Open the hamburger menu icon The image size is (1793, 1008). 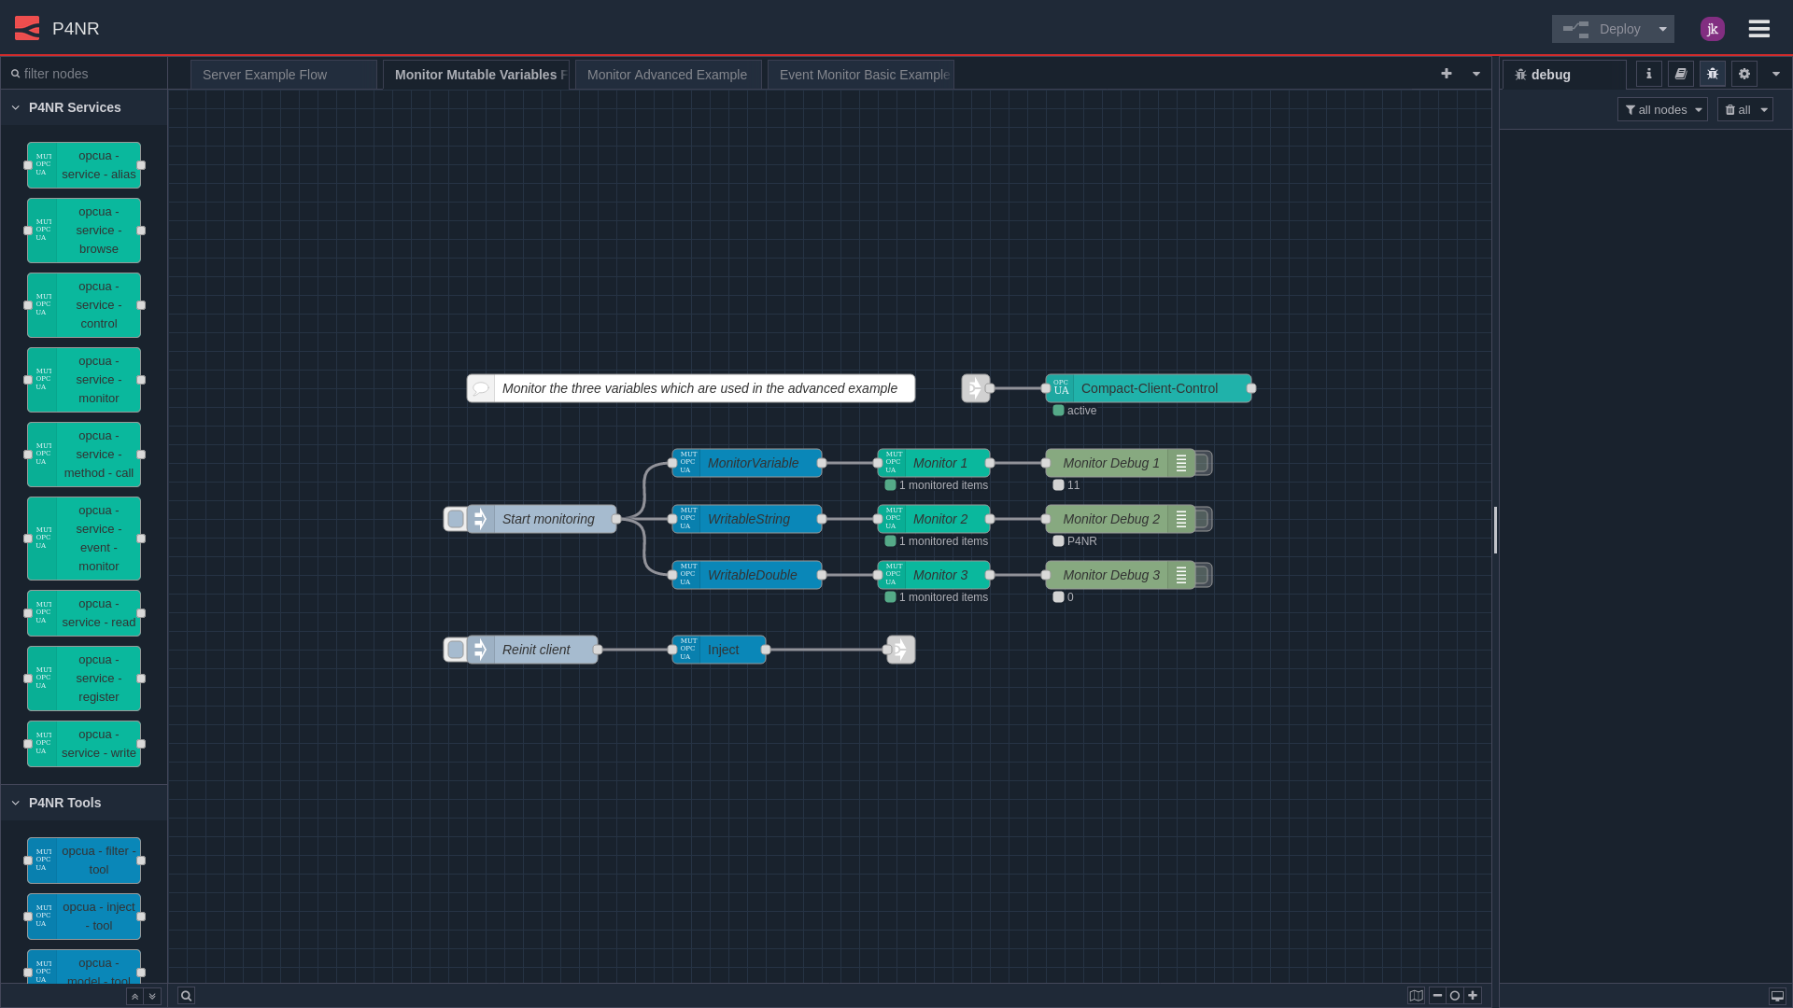click(1759, 28)
